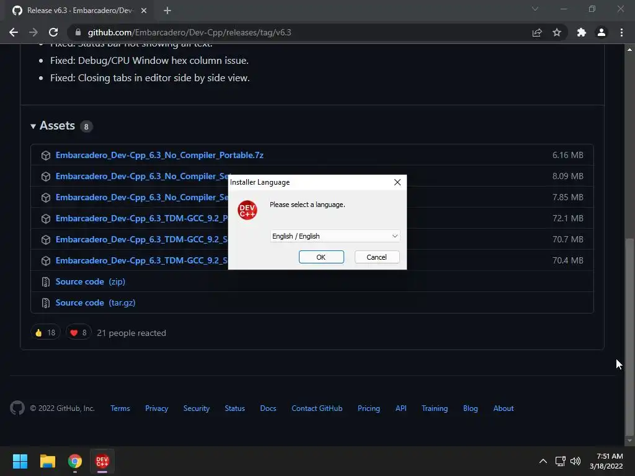This screenshot has height=476, width=635.
Task: Cancel the Installer Language dialog
Action: point(376,257)
